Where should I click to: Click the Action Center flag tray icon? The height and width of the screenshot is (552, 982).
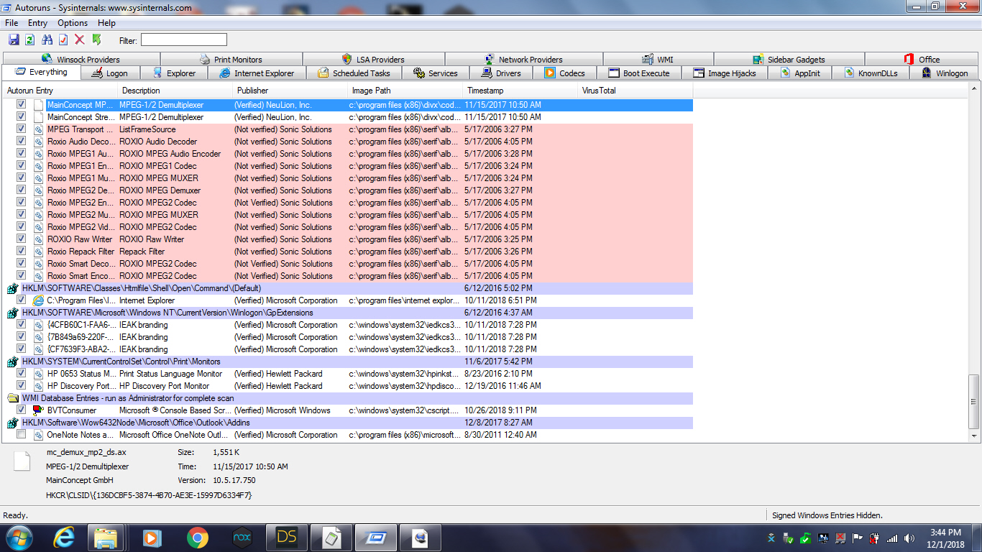pos(858,538)
